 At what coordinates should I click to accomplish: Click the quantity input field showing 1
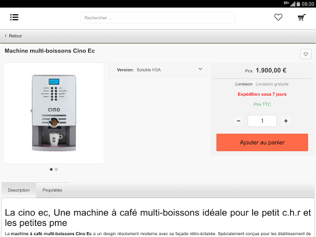coord(262,121)
